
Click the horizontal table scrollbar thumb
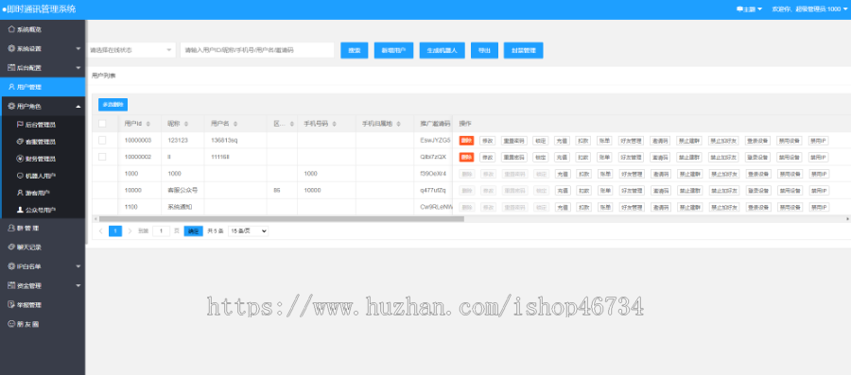click(x=282, y=219)
